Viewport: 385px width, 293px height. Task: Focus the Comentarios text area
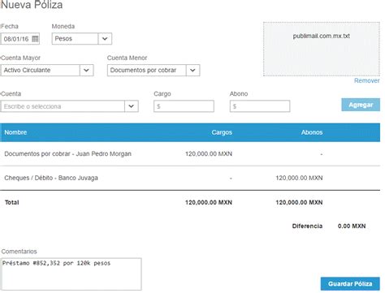[x=71, y=274]
